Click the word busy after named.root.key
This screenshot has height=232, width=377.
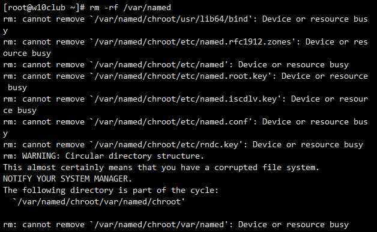(17, 88)
